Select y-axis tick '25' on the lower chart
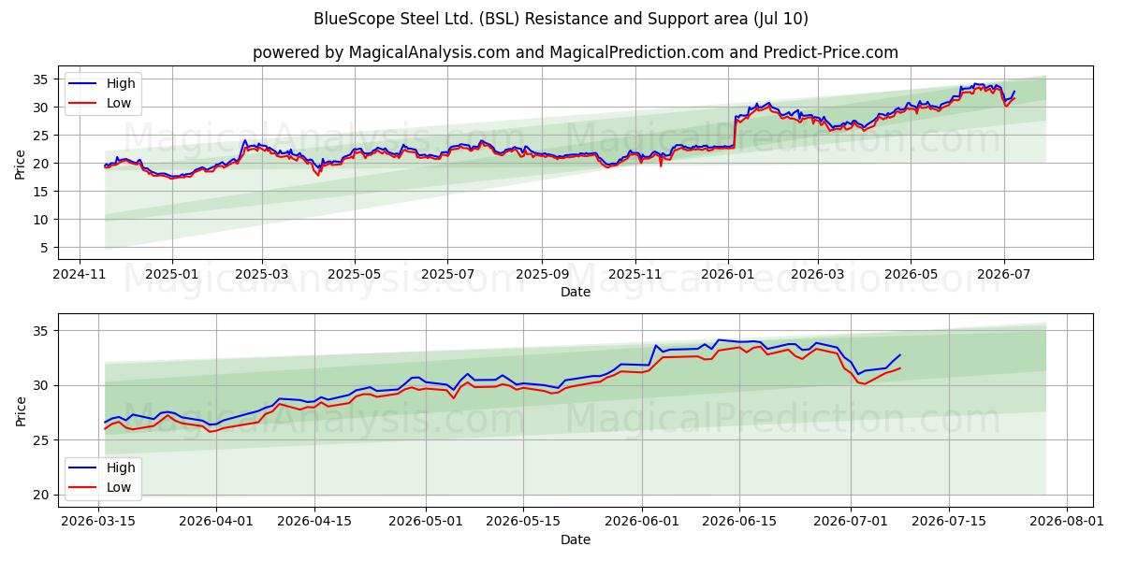The image size is (1123, 561). 43,440
